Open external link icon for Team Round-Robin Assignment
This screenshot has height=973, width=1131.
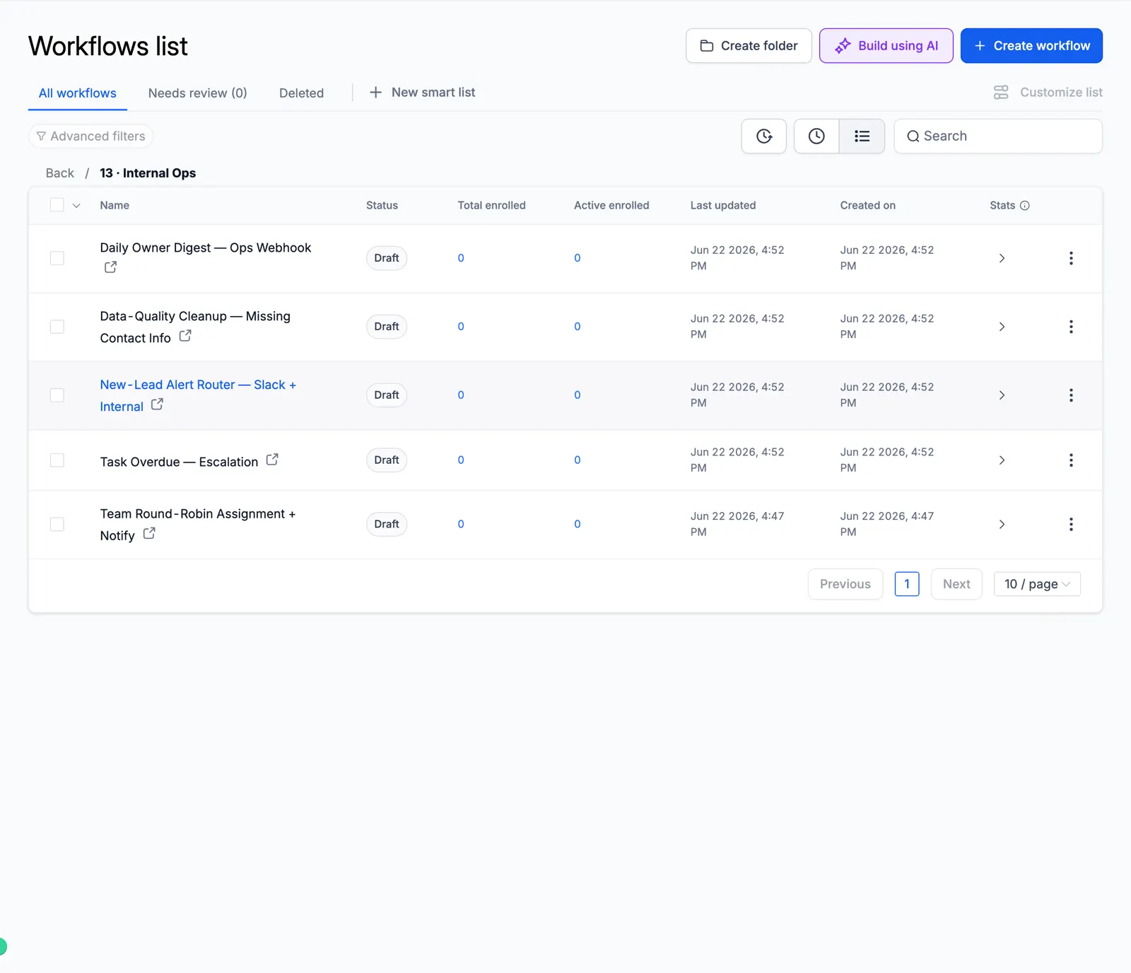click(149, 534)
